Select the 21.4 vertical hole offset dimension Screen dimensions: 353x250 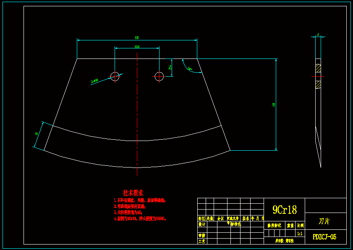click(x=170, y=67)
